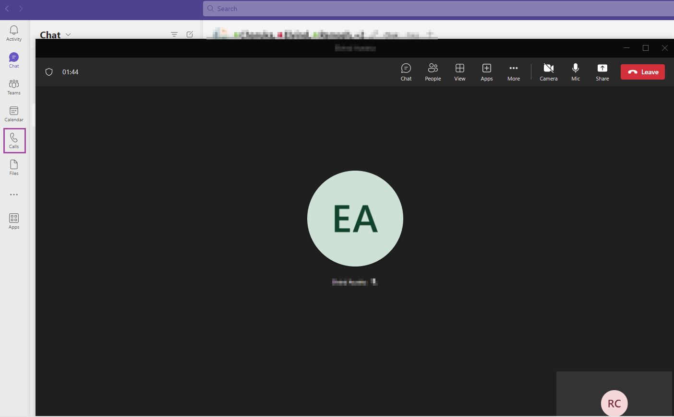The image size is (674, 417).
Task: Open more apps ellipsis in sidebar
Action: [14, 195]
